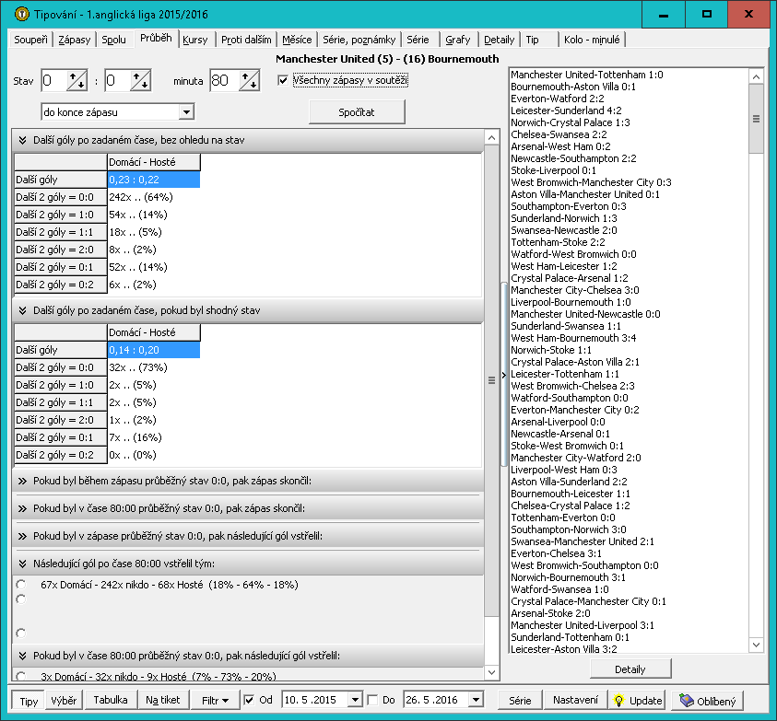Open the 'Série, poznámky' tab

click(359, 40)
